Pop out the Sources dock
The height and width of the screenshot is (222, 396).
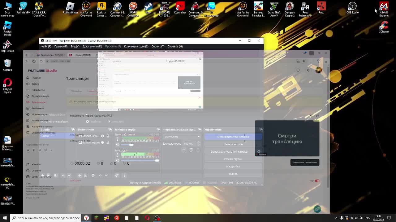pos(110,129)
